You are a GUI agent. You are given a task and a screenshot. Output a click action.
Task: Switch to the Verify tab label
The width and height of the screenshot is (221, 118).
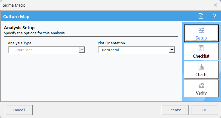[201, 93]
